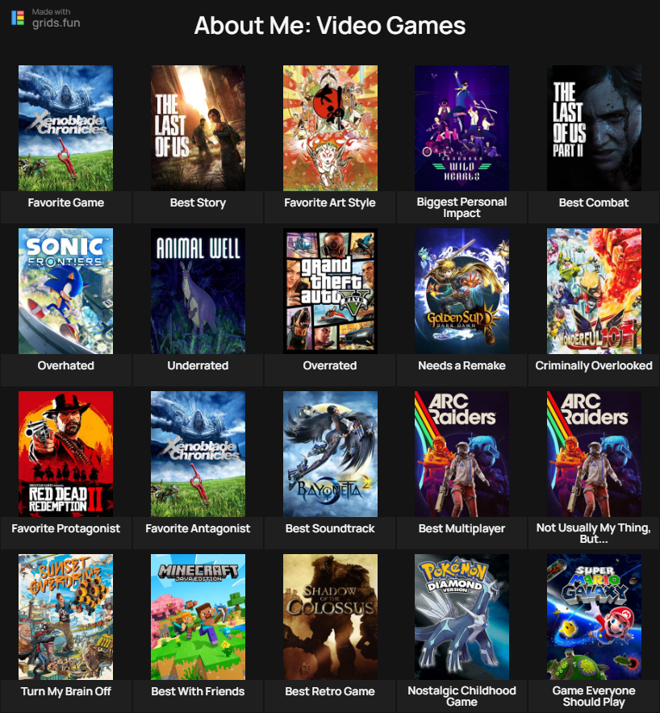Select Xenoblade Chronicles cover above Favorite Antagonist
Image resolution: width=660 pixels, height=713 pixels.
[x=198, y=454]
